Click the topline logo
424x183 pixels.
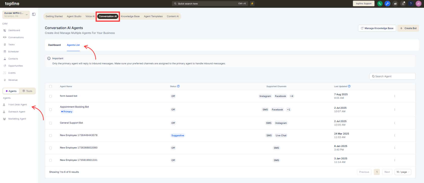pos(12,4)
